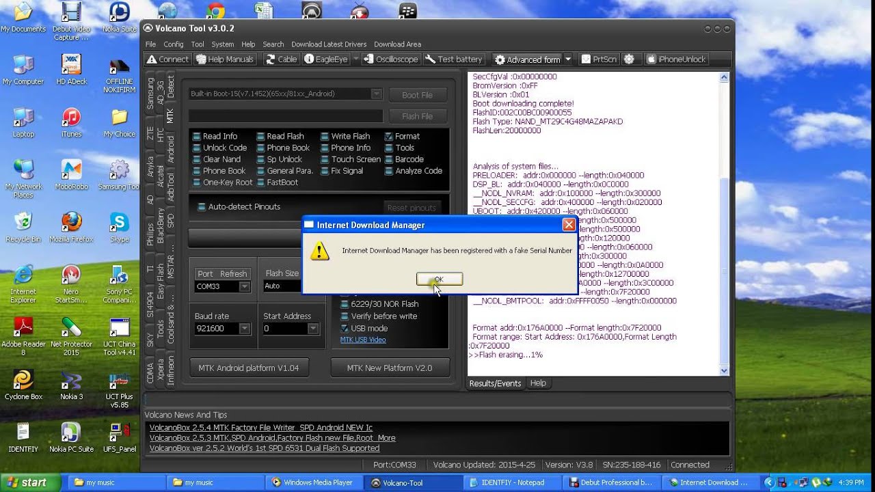The height and width of the screenshot is (492, 875).
Task: Switch to the Help tab
Action: click(x=538, y=383)
